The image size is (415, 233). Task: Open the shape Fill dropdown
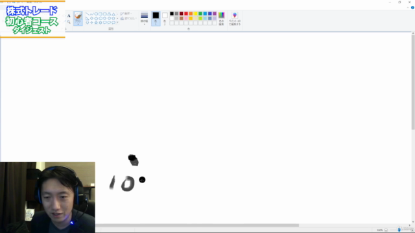tap(128, 19)
